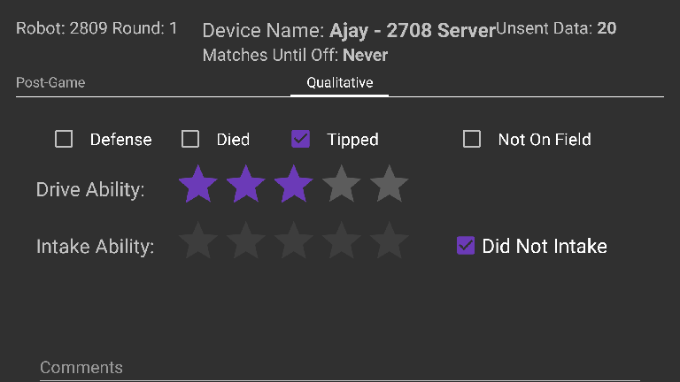The width and height of the screenshot is (680, 382).
Task: Check the Died checkbox
Action: coord(190,139)
